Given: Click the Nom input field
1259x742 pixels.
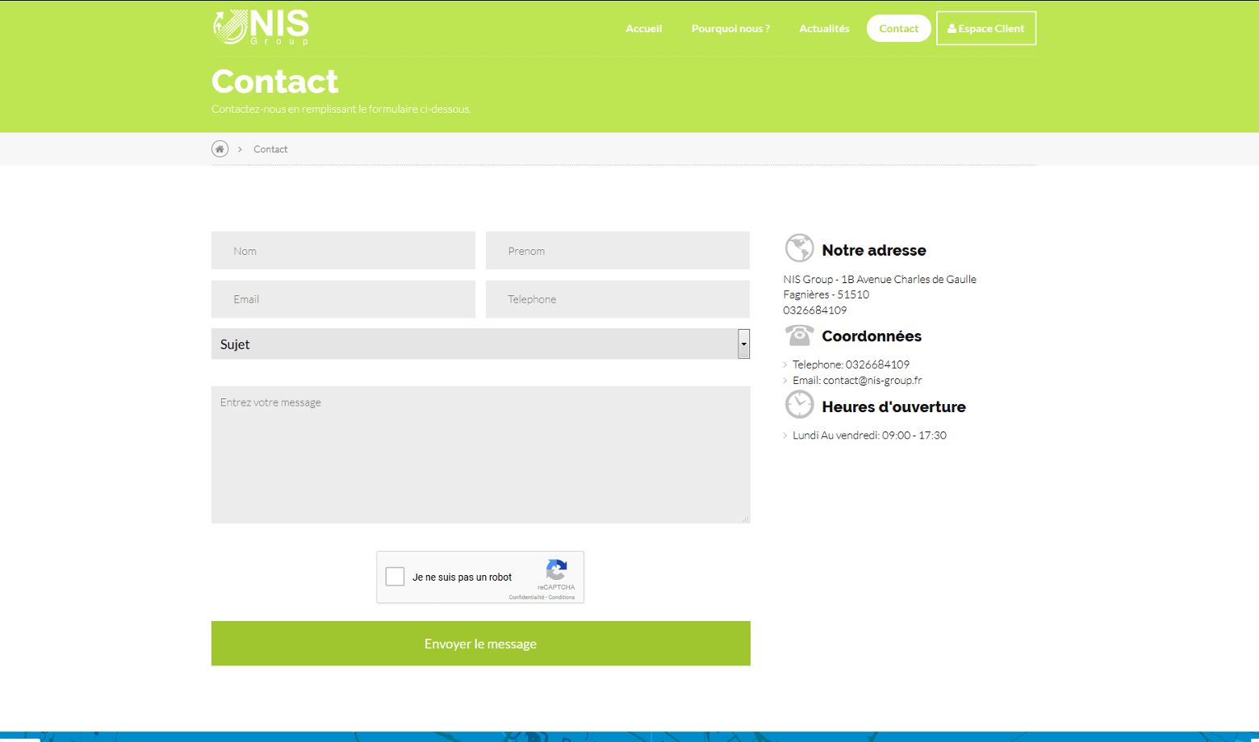Looking at the screenshot, I should pyautogui.click(x=343, y=251).
